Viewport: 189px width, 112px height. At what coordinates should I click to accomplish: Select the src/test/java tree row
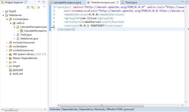(x=20, y=46)
